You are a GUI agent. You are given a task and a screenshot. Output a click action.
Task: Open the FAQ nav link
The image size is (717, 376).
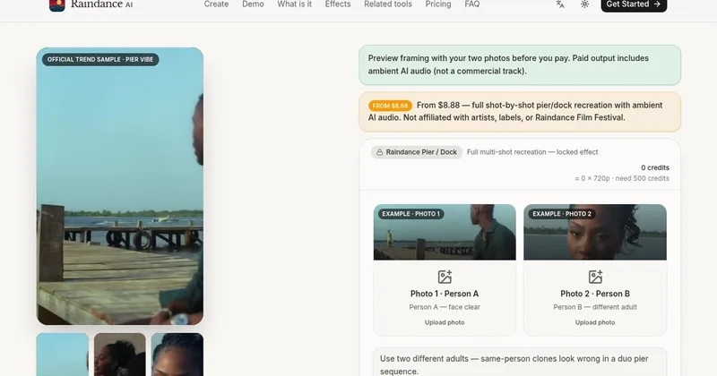click(472, 4)
